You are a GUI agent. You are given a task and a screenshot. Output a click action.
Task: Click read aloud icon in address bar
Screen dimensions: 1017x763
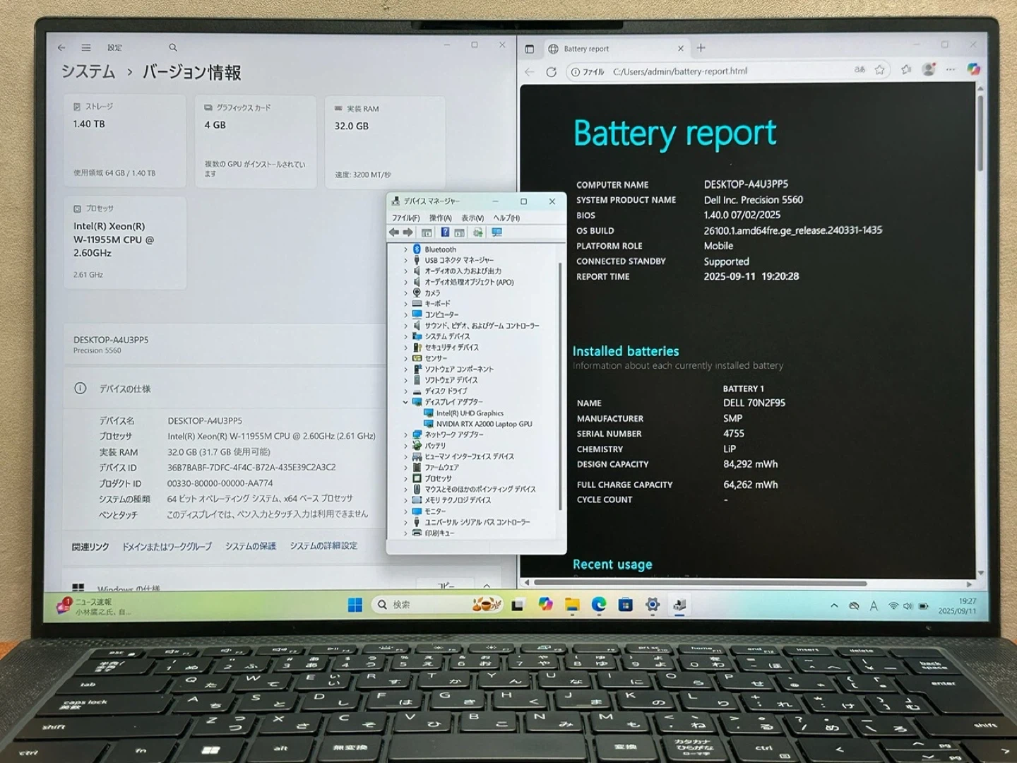(x=860, y=70)
